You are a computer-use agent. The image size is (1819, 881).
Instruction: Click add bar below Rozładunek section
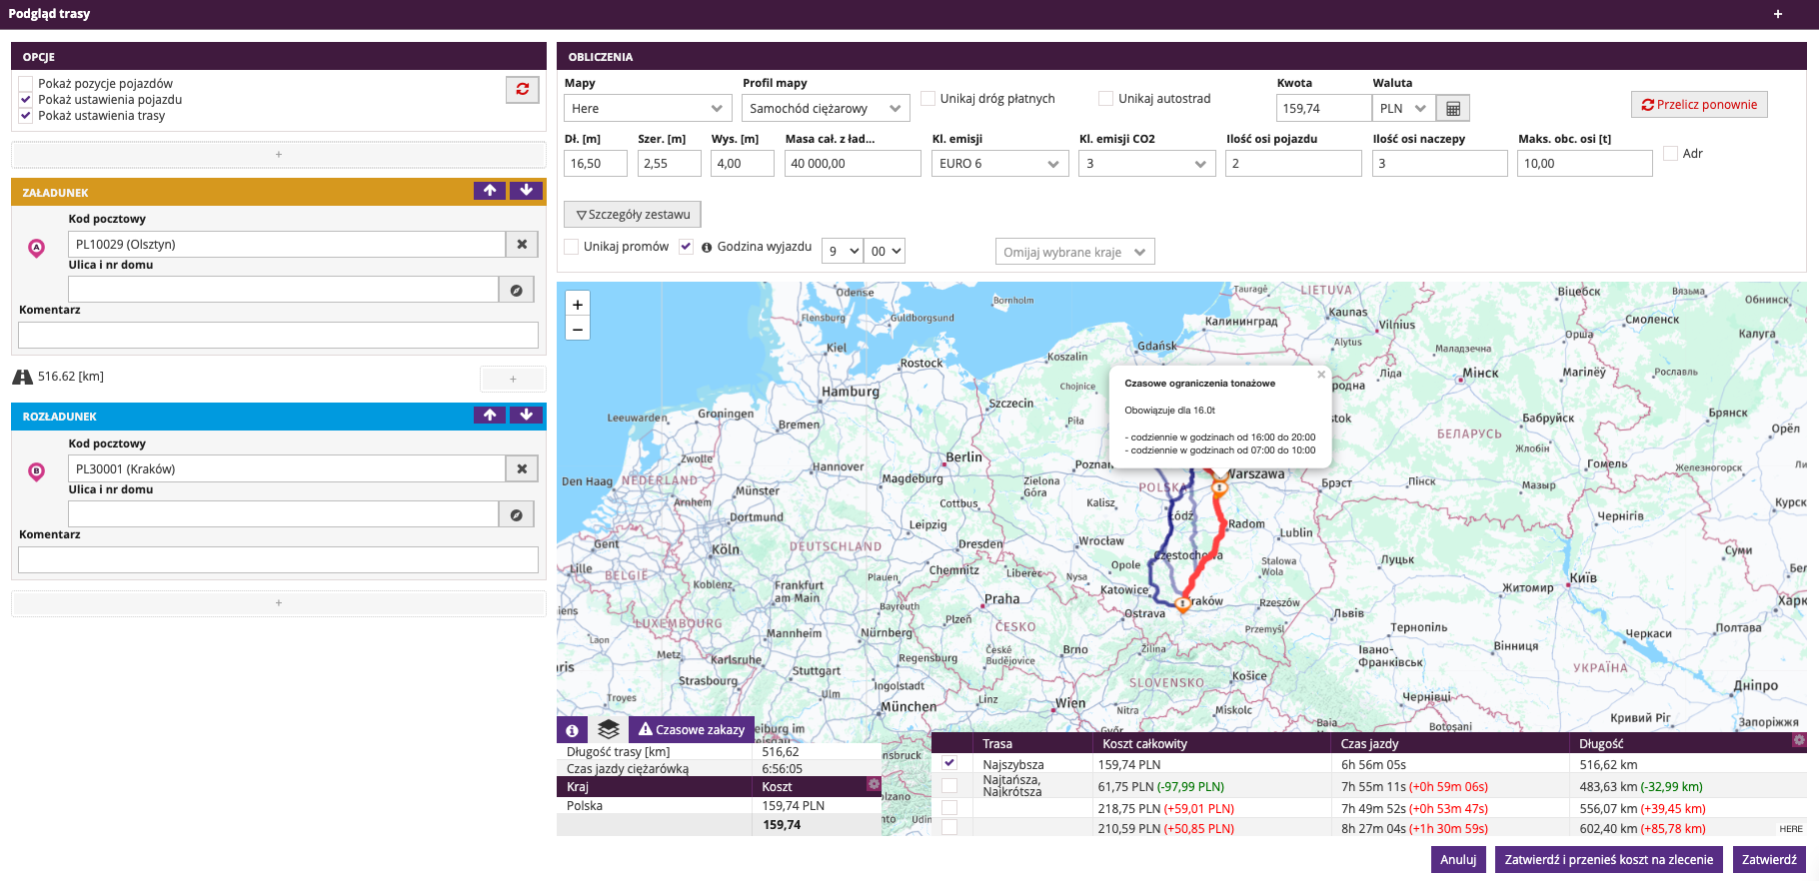(x=279, y=603)
